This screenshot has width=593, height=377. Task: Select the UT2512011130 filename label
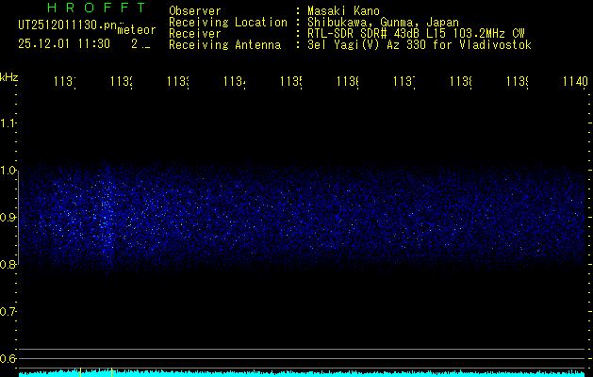click(x=66, y=25)
